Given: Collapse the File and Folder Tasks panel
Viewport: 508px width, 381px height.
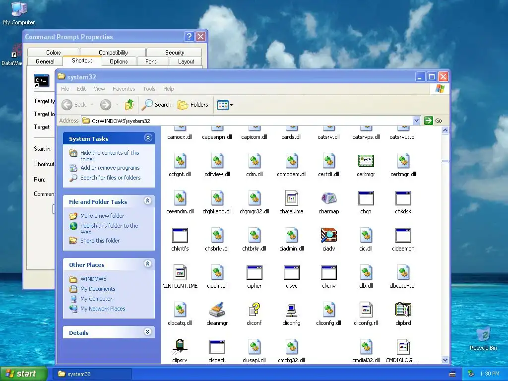Looking at the screenshot, I should [x=148, y=201].
